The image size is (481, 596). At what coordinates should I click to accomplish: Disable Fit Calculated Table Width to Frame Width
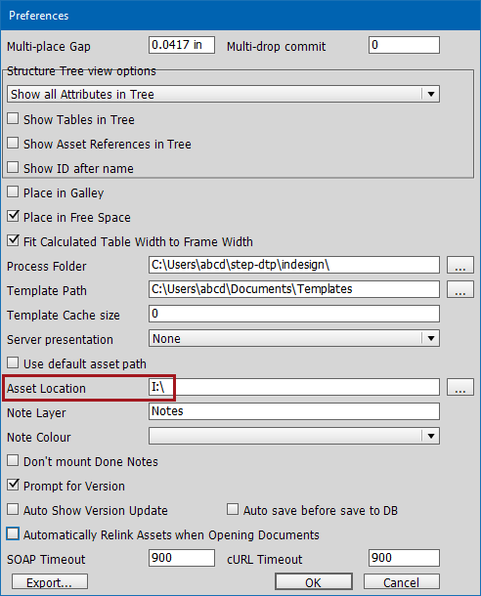(x=13, y=240)
